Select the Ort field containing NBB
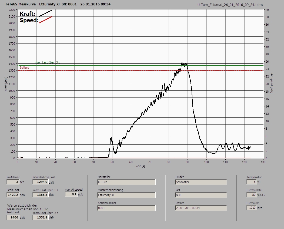This screenshot has width=284, height=229. pos(201,195)
